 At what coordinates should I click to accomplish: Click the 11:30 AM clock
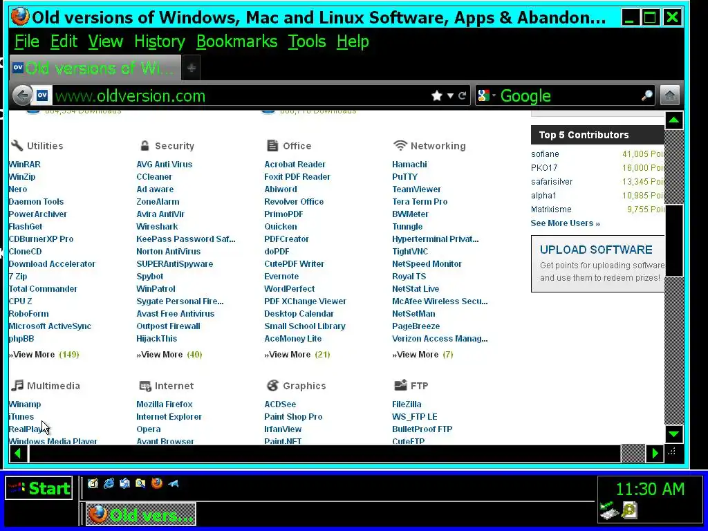[x=650, y=489]
